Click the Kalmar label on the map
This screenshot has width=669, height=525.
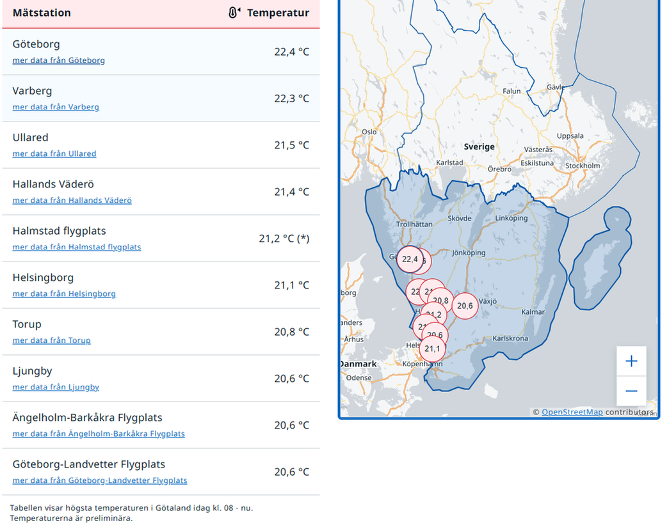pyautogui.click(x=533, y=312)
